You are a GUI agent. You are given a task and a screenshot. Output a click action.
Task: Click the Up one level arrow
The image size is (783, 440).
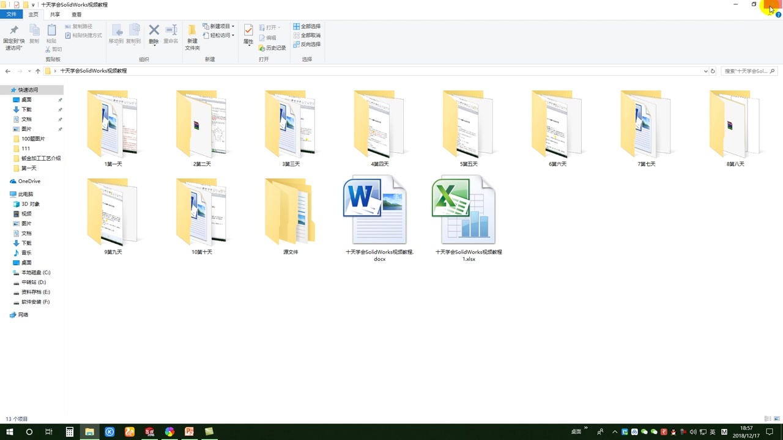point(37,71)
